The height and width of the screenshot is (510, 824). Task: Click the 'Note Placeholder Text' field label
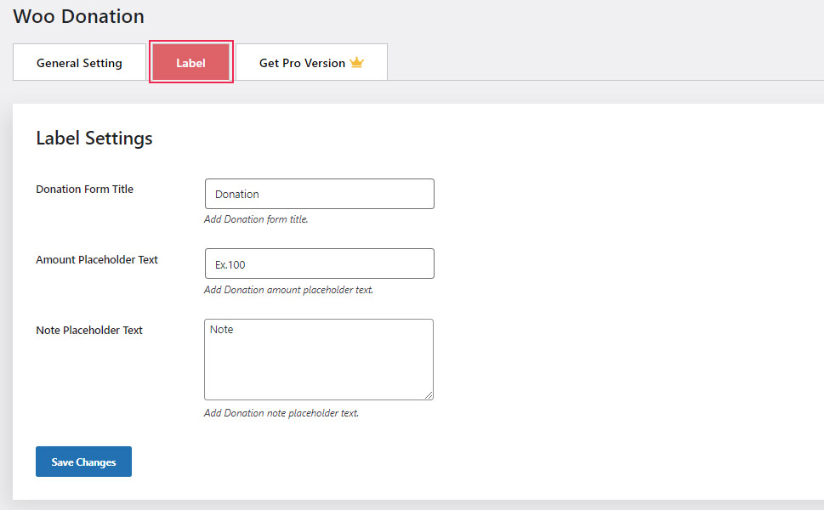[89, 331]
